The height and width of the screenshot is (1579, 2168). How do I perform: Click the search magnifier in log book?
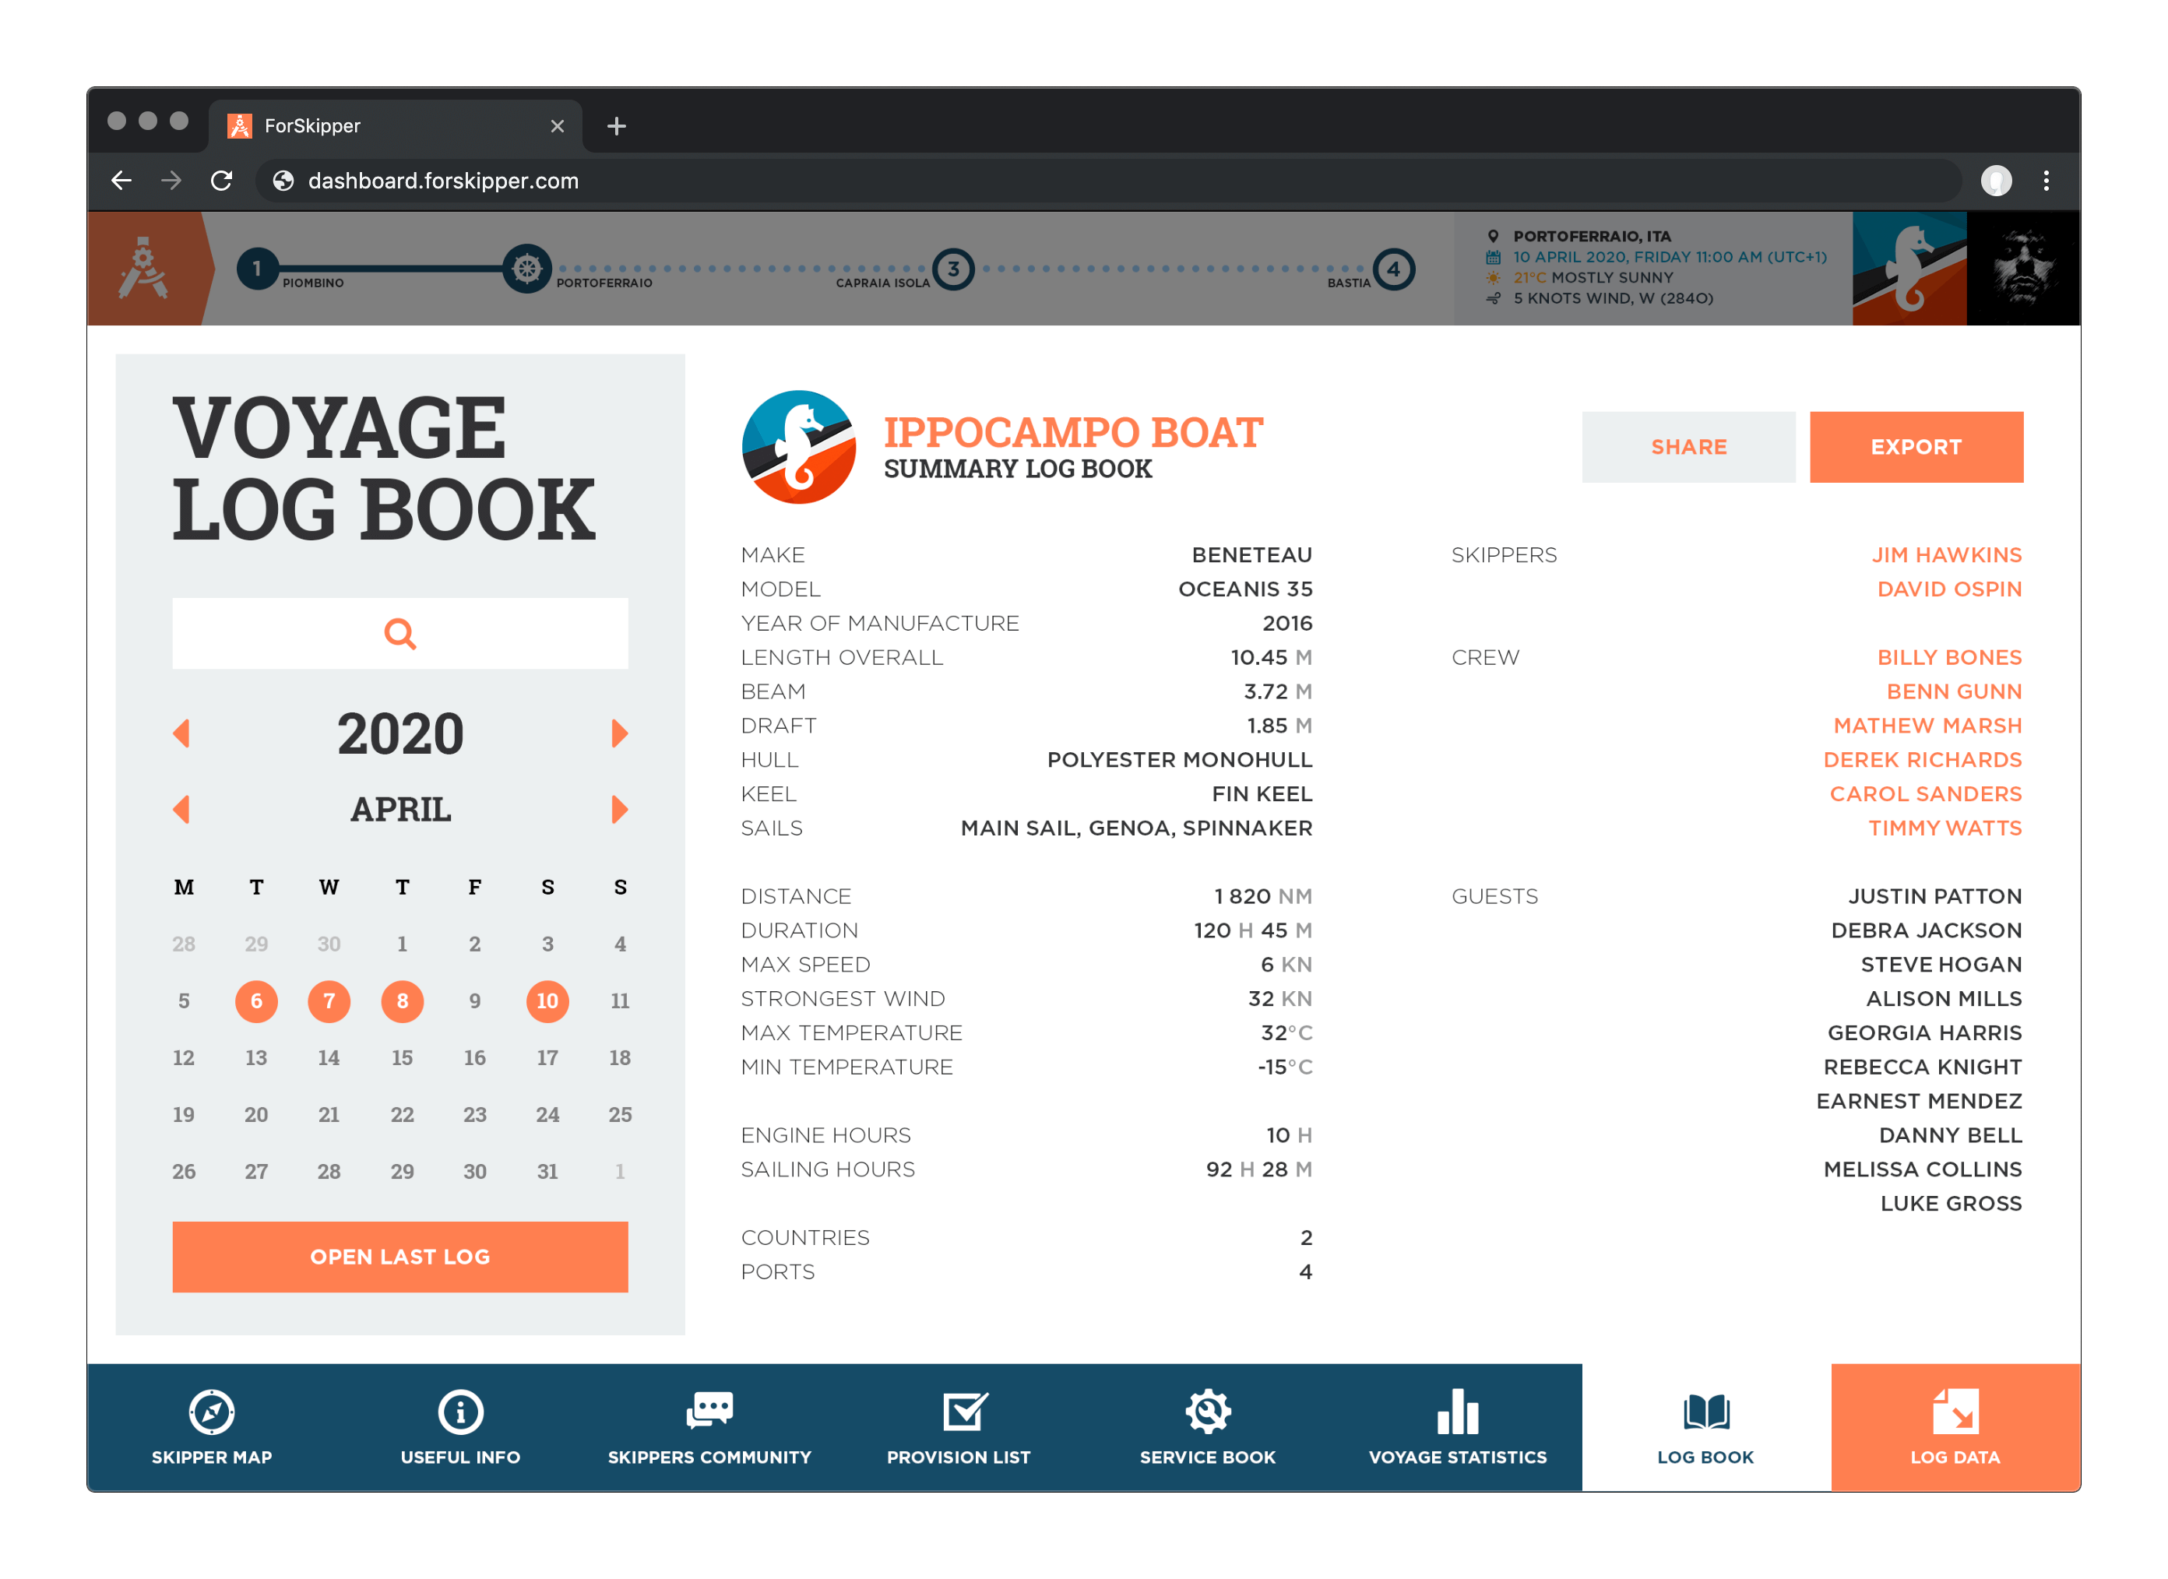399,634
